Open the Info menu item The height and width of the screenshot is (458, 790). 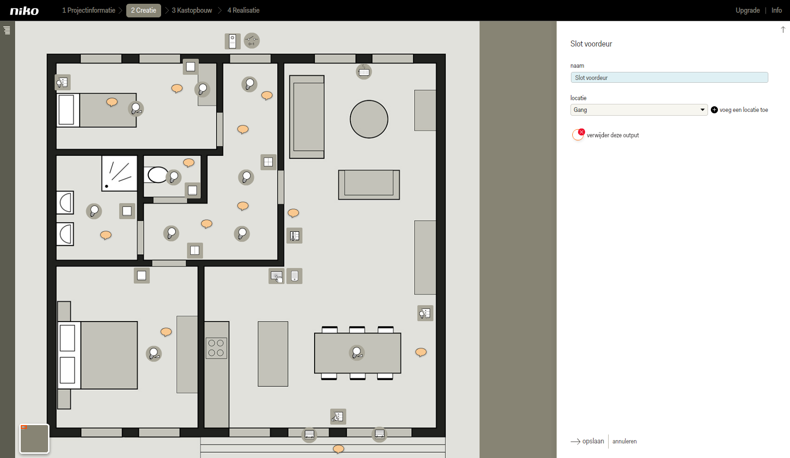777,10
